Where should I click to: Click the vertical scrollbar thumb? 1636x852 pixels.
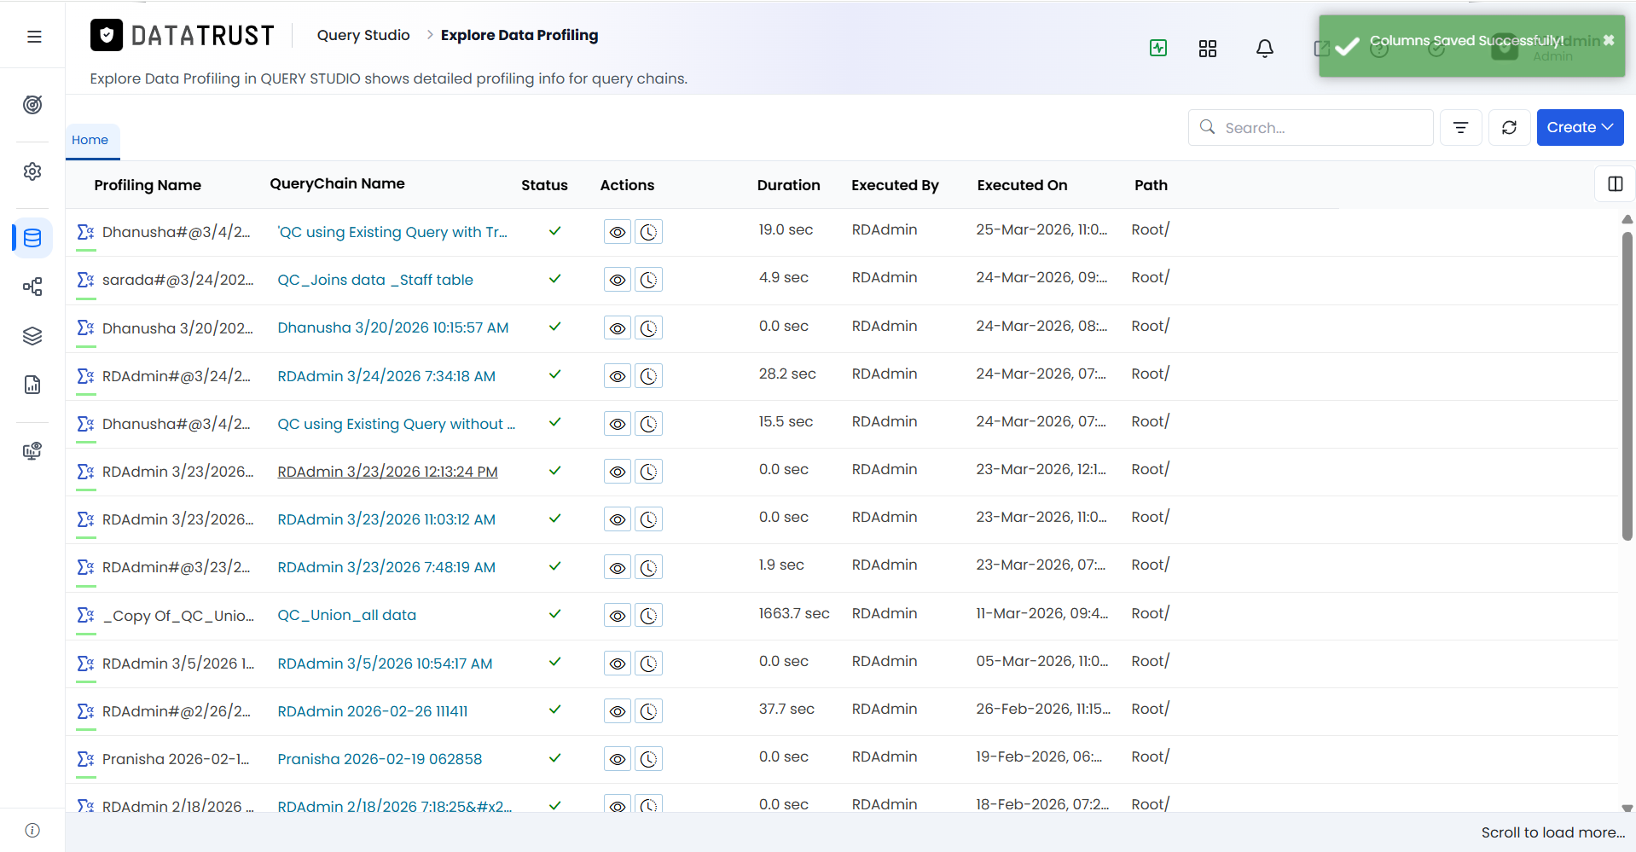pos(1627,385)
